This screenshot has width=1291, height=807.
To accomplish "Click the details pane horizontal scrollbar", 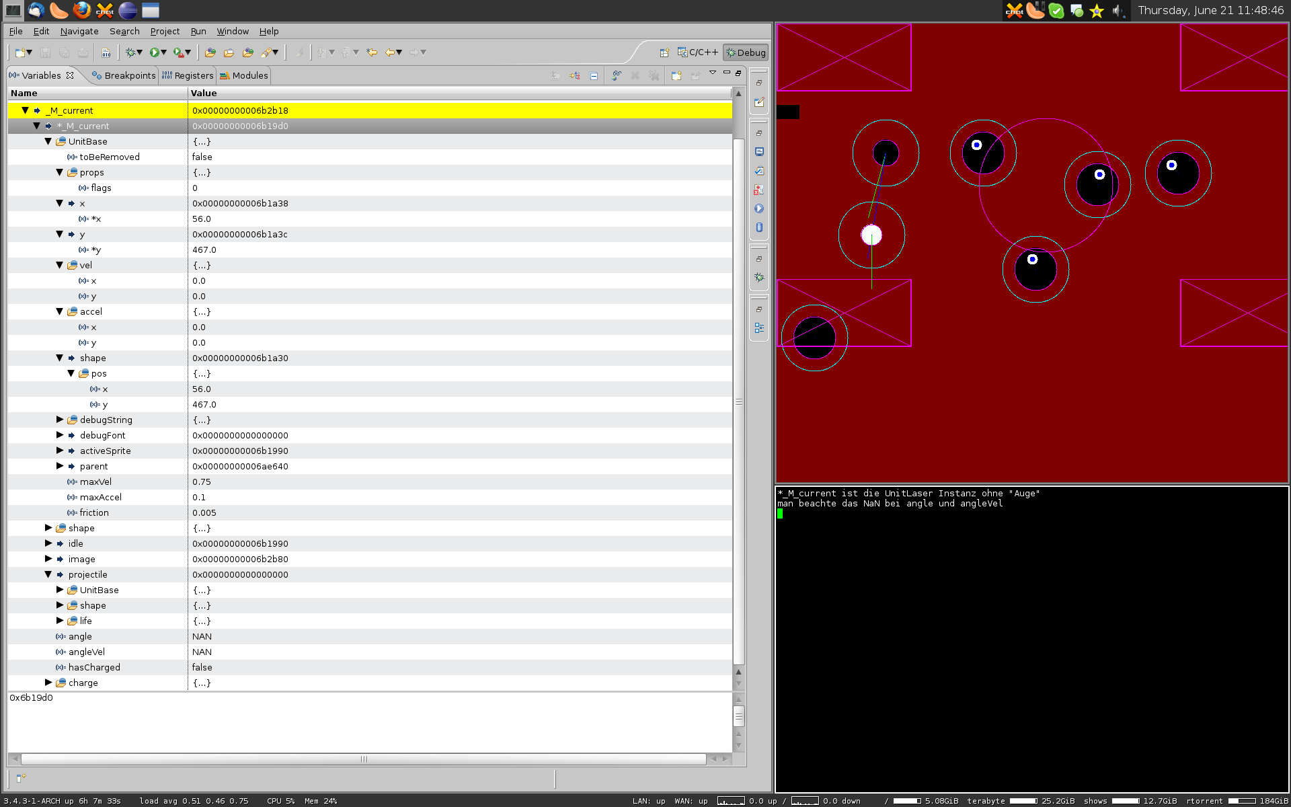I will pos(364,759).
